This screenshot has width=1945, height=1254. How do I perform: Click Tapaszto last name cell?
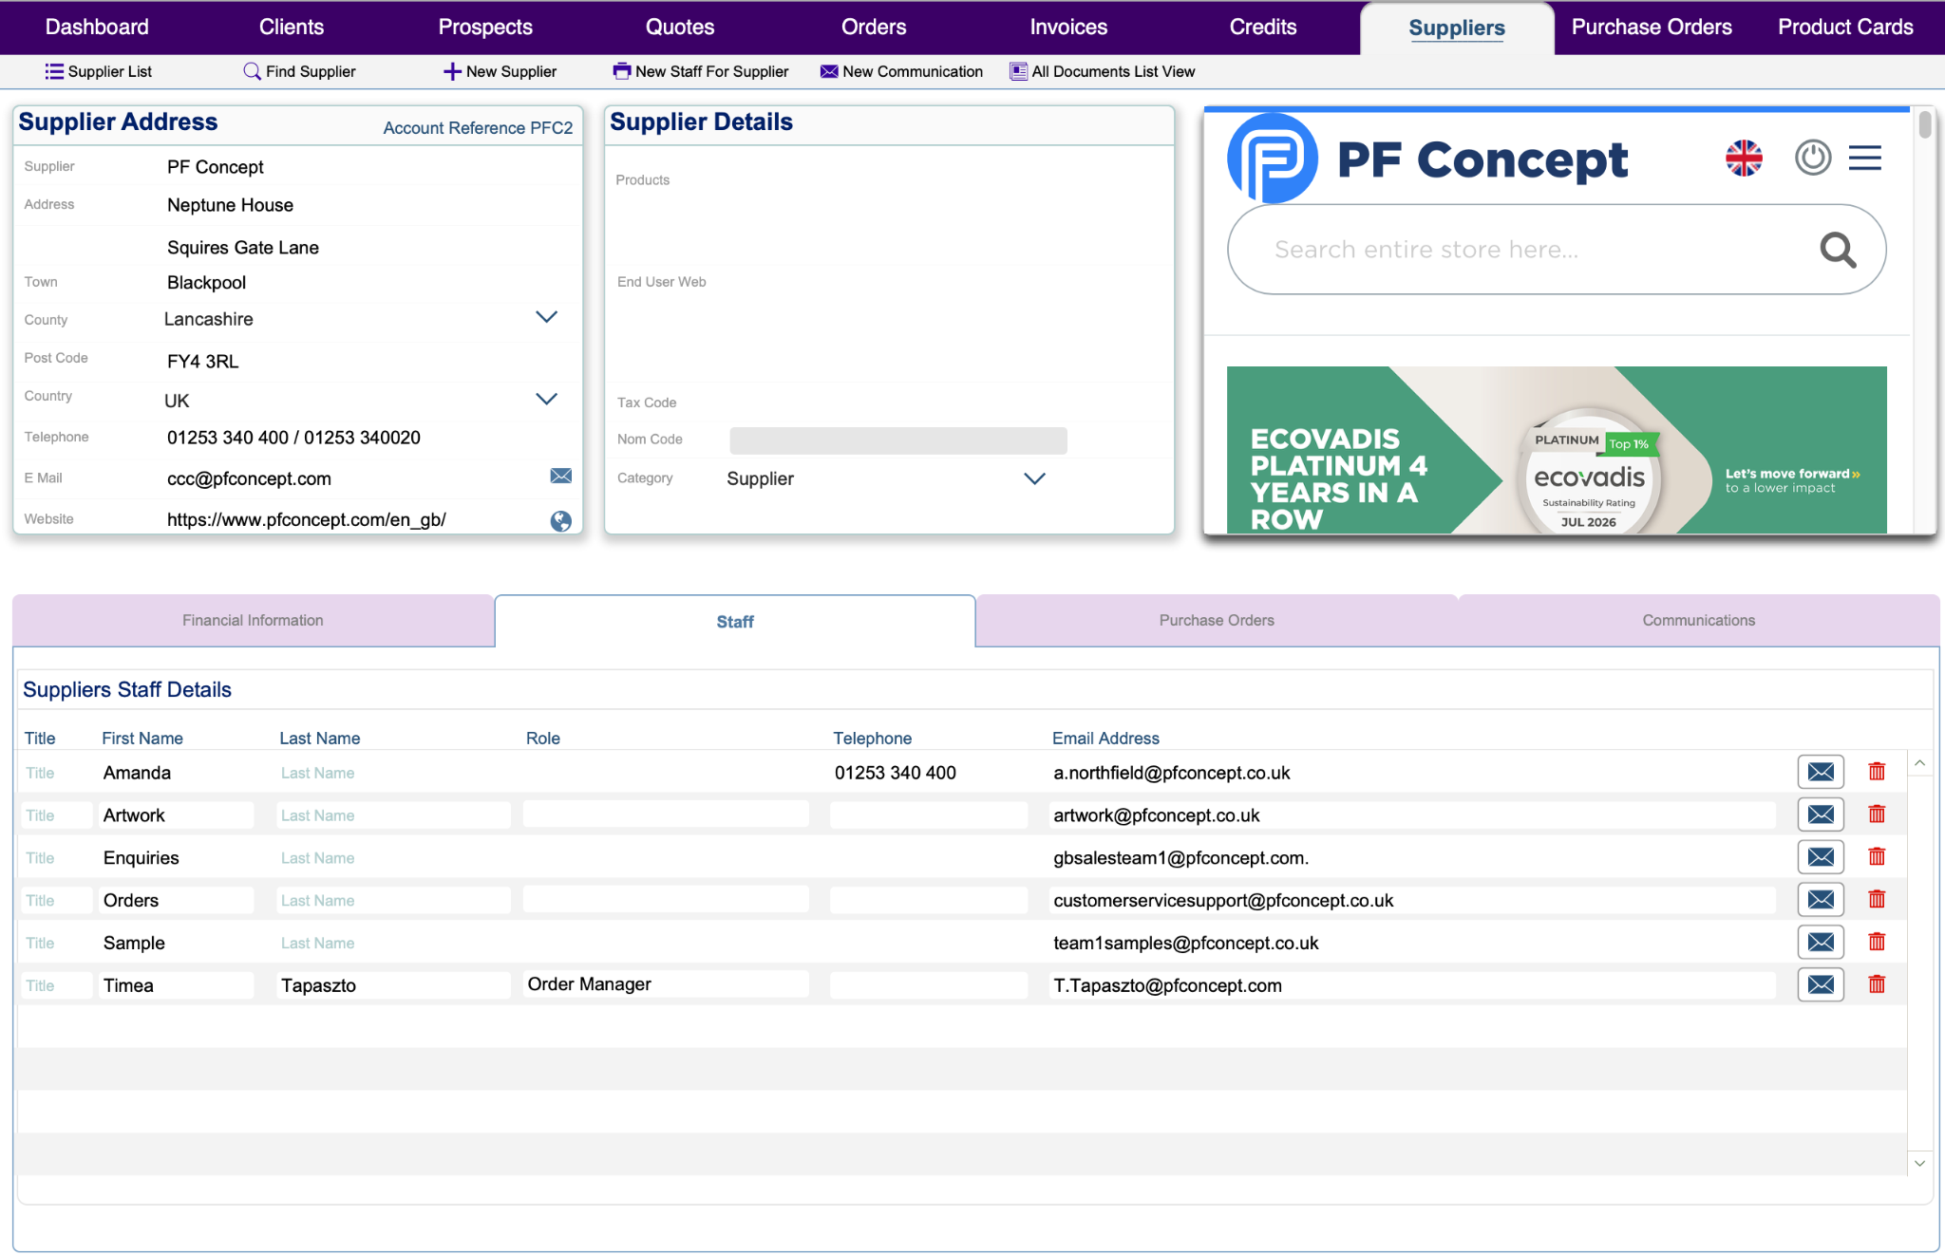393,985
